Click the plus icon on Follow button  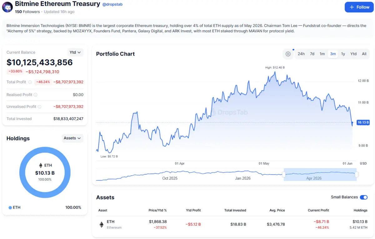[352, 7]
